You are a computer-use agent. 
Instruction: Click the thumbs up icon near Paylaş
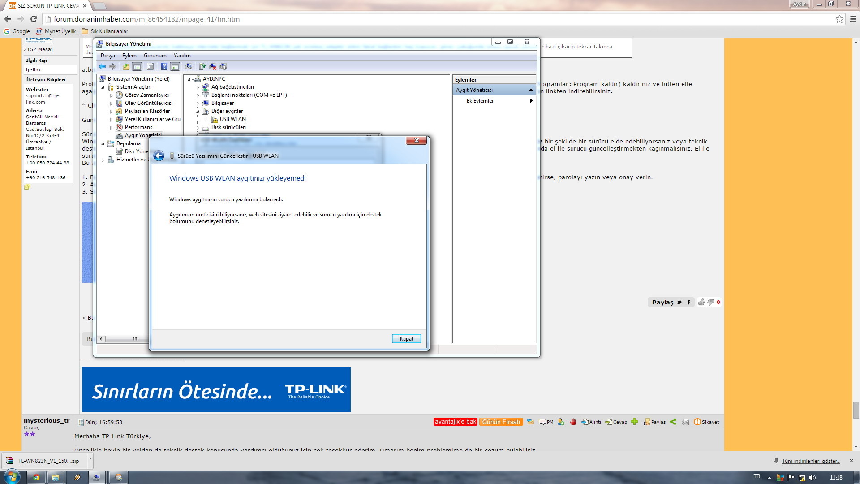701,302
